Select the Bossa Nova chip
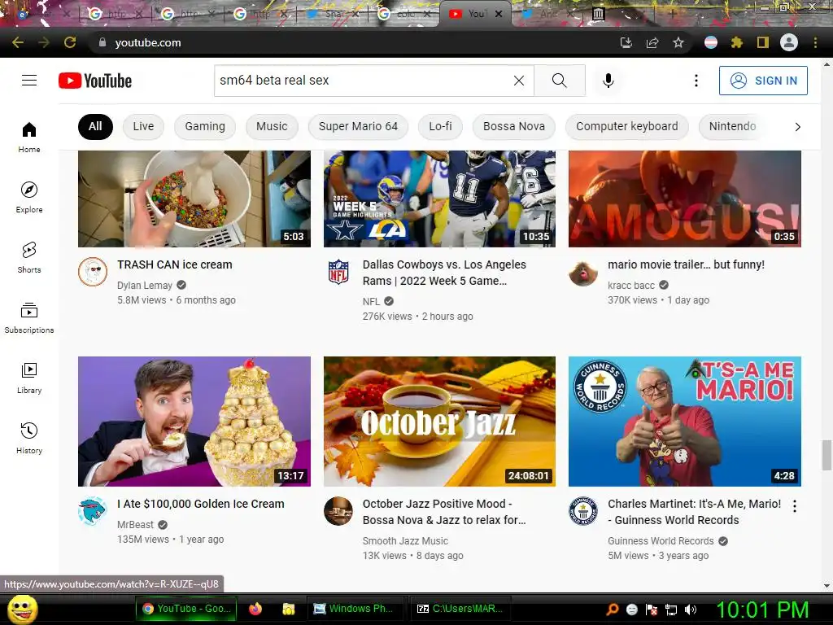This screenshot has height=625, width=833. tap(514, 126)
